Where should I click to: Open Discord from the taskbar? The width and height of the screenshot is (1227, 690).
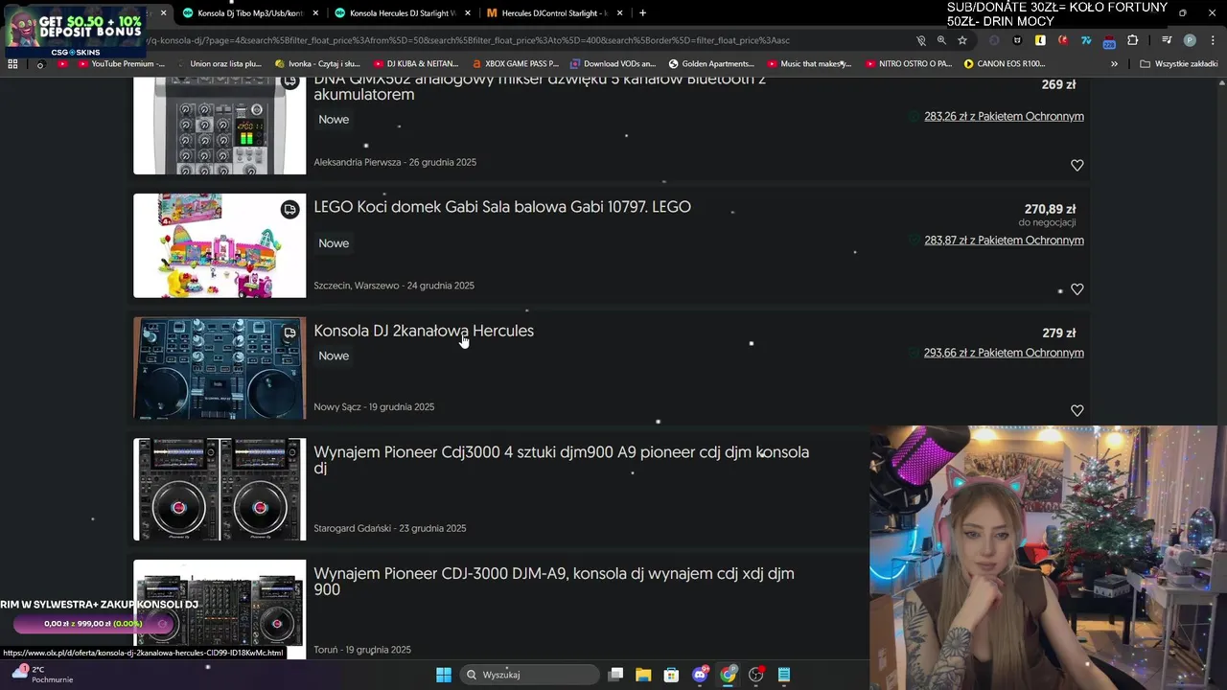700,675
